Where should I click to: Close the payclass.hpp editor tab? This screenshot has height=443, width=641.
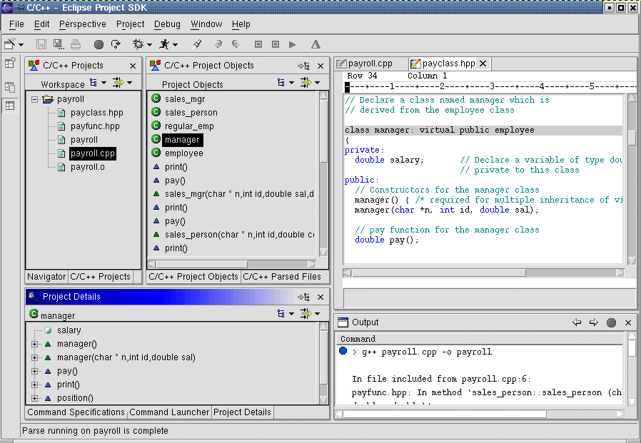[x=483, y=63]
